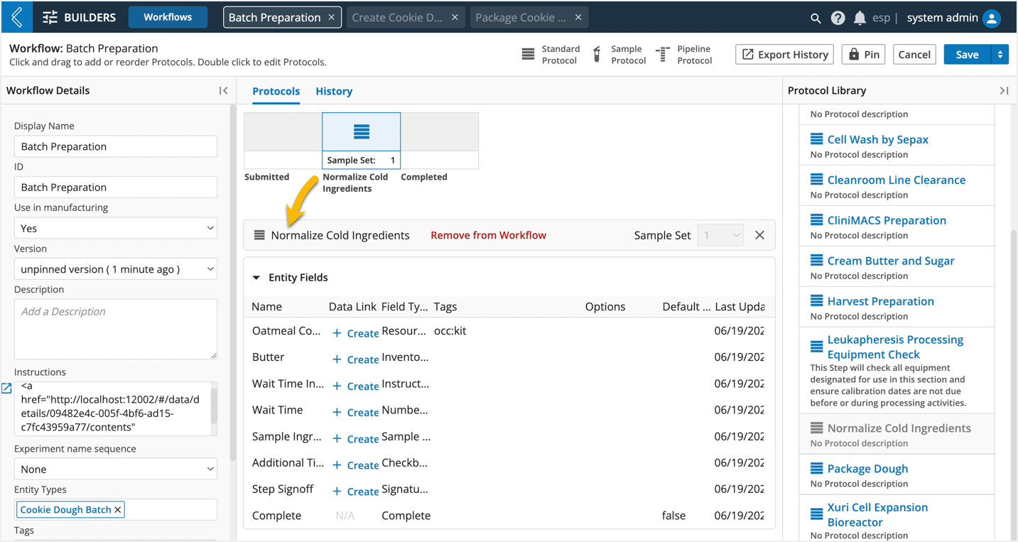This screenshot has width=1018, height=542.
Task: Click the Leukapheresis Processing Equipment Check icon
Action: [817, 347]
